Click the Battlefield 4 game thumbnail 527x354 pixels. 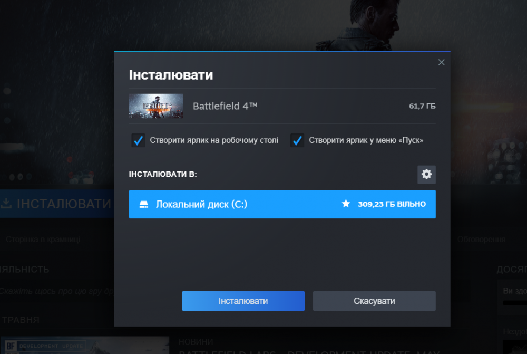coord(156,106)
